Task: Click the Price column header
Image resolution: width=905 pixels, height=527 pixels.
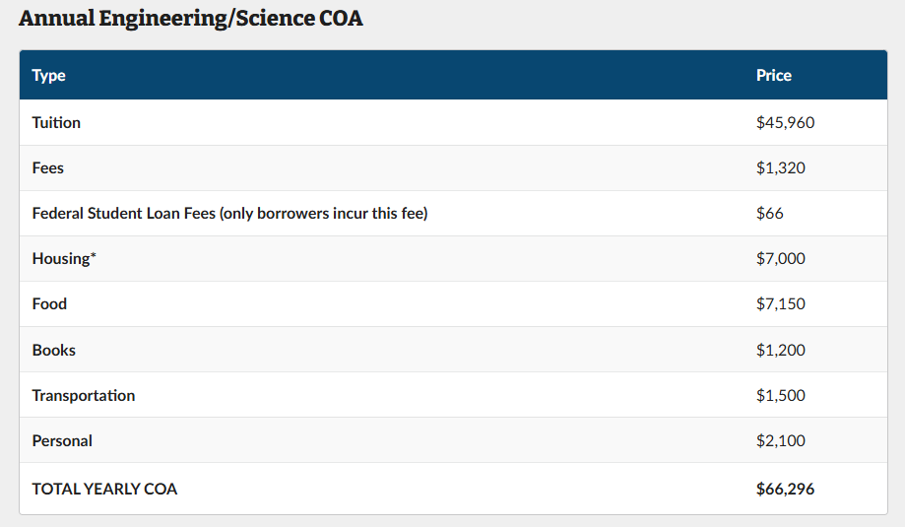Action: 774,76
